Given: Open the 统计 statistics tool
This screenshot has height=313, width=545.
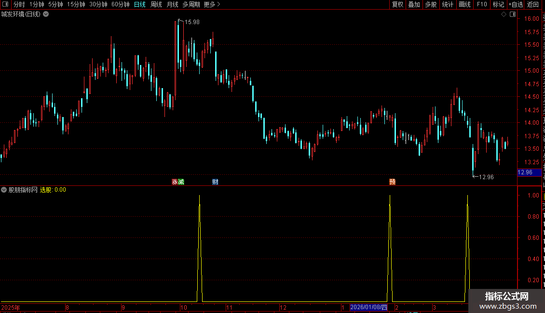Looking at the screenshot, I should coord(448,4).
